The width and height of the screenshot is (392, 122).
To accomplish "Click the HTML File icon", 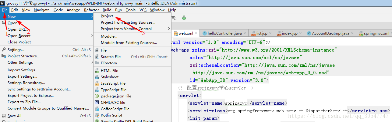I will tap(97, 71).
